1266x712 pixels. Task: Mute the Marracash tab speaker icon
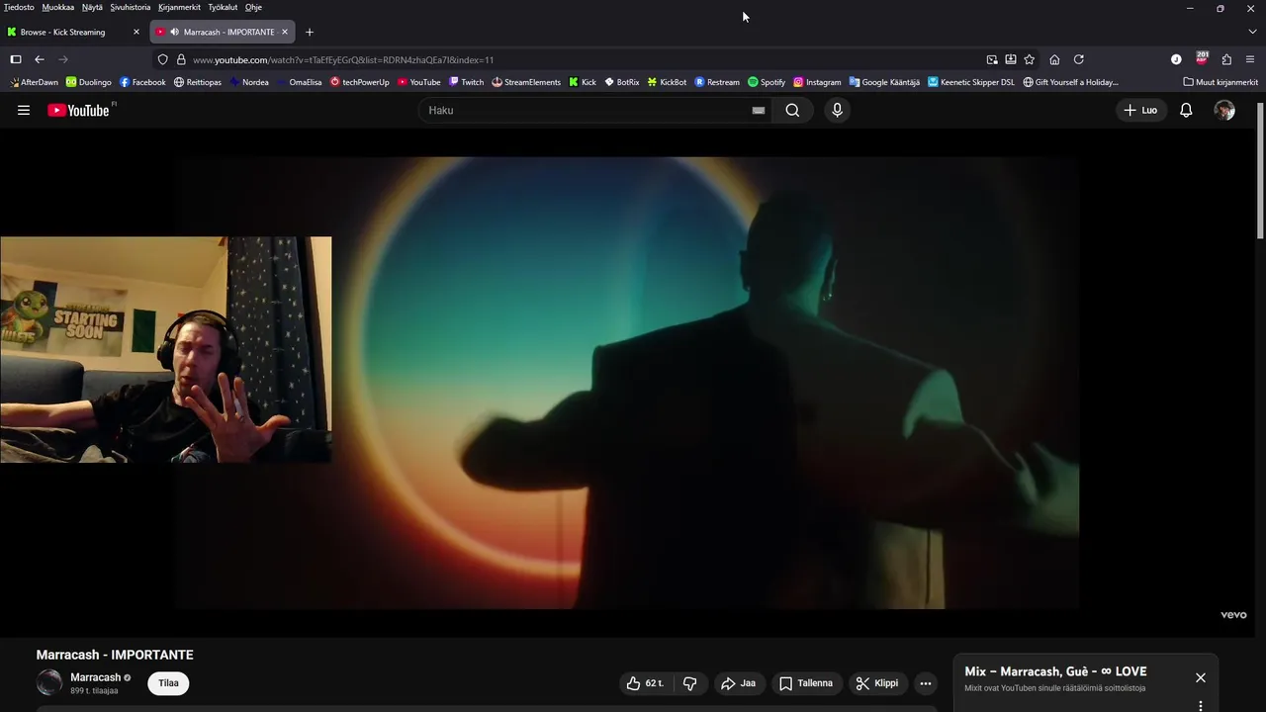[174, 32]
